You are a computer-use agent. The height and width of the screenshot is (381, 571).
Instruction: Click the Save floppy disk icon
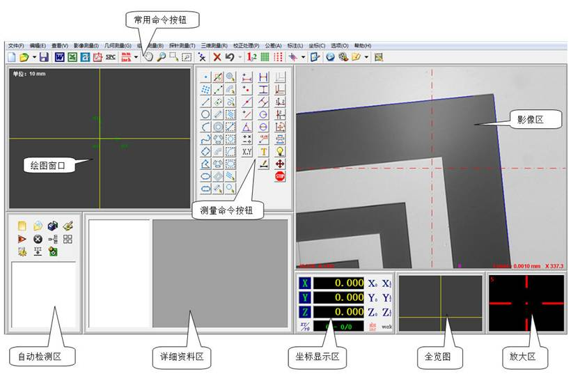click(x=44, y=56)
